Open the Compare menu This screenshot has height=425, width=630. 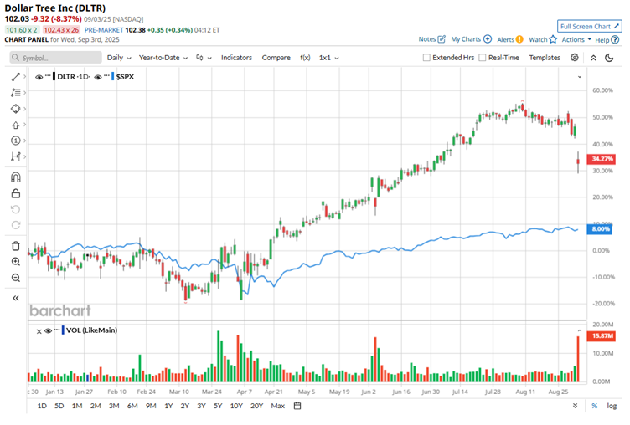pyautogui.click(x=276, y=58)
